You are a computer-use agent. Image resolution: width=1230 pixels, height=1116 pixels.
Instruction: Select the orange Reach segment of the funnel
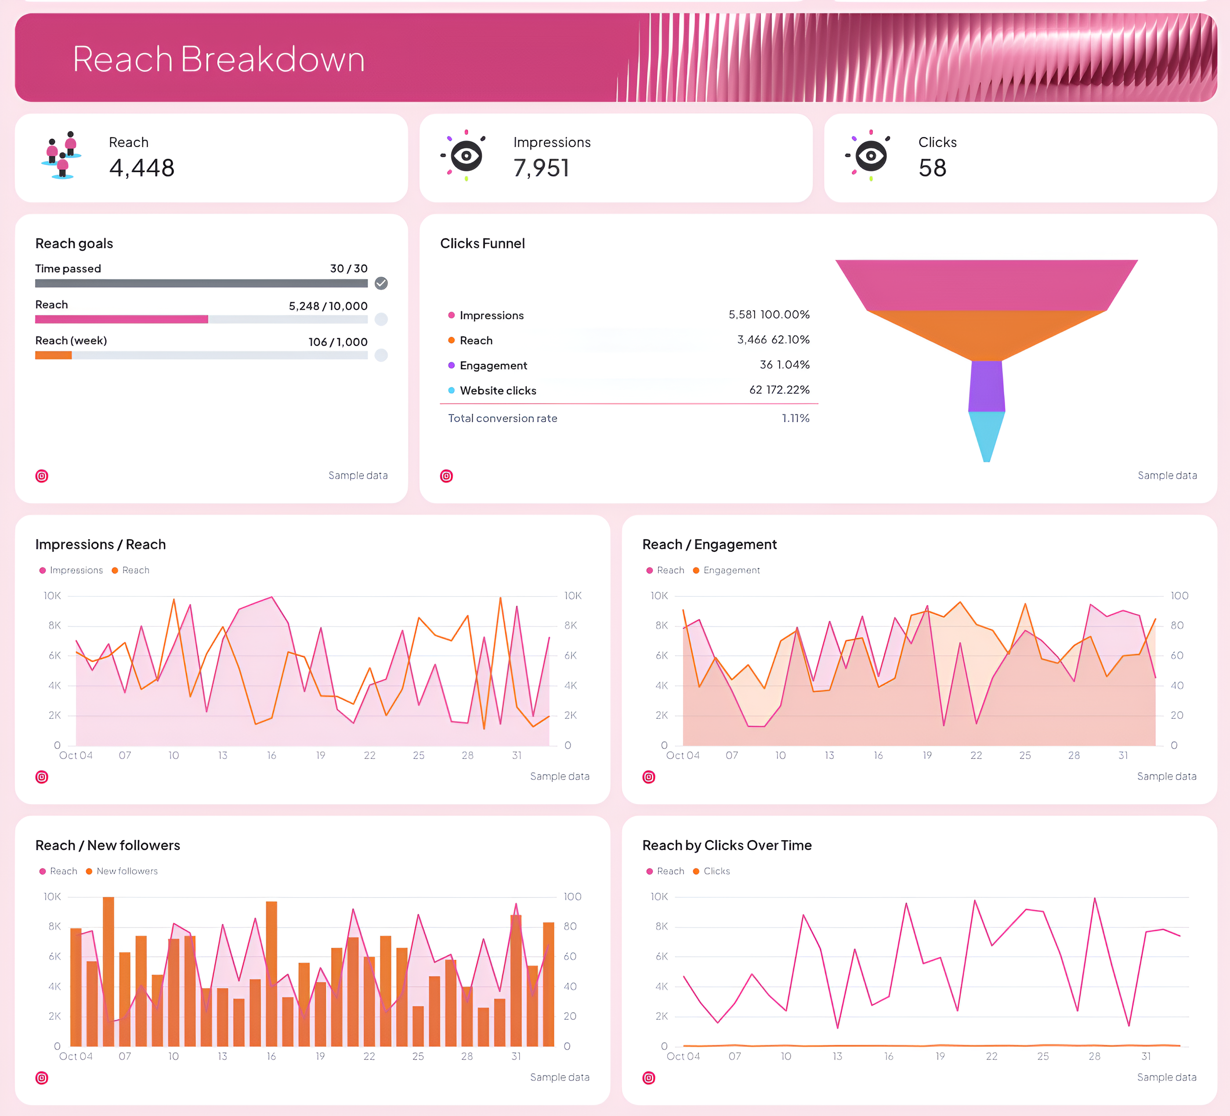985,332
